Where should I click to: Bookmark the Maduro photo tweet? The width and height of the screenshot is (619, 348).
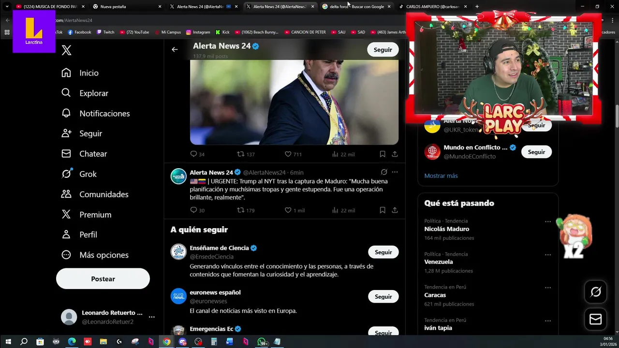382,154
